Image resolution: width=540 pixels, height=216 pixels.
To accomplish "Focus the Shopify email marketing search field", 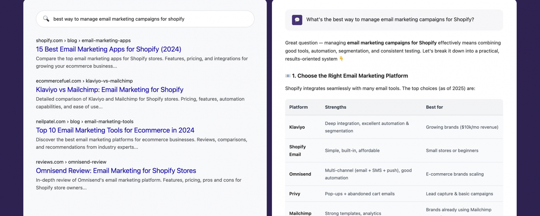I will (x=150, y=19).
